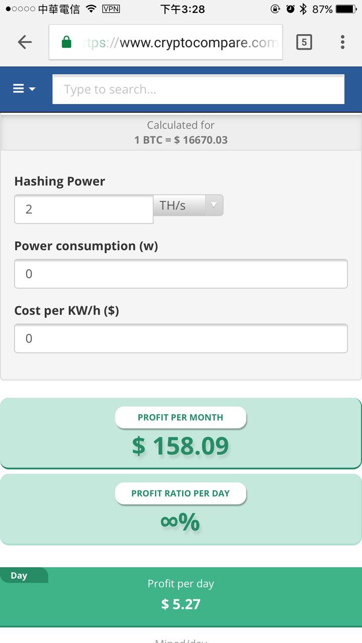Viewport: 362px width, 643px height.
Task: Click the Cost per KW/h input field
Action: point(181,339)
